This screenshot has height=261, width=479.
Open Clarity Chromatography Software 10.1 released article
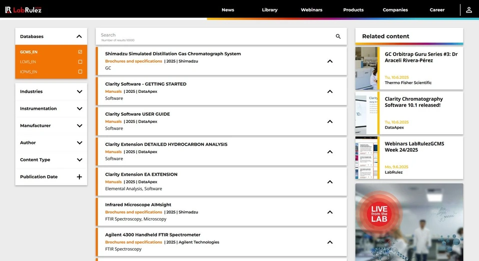pyautogui.click(x=413, y=102)
